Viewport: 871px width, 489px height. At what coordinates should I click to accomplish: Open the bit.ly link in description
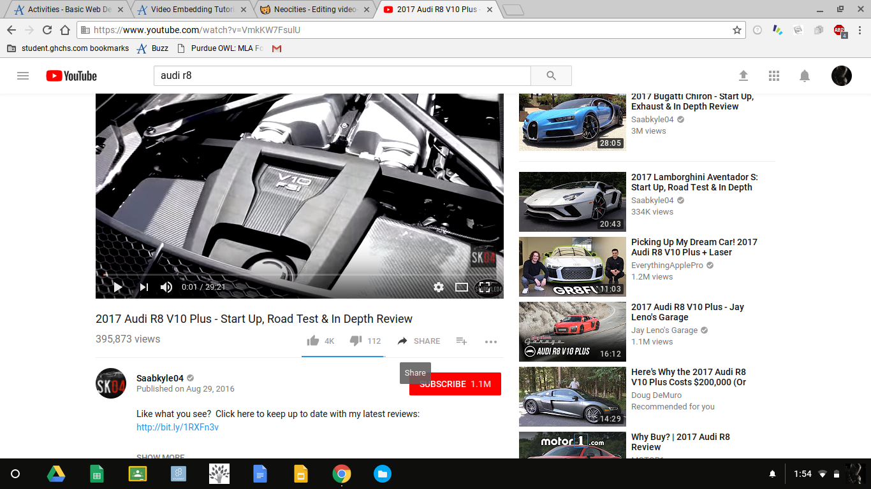(x=177, y=427)
